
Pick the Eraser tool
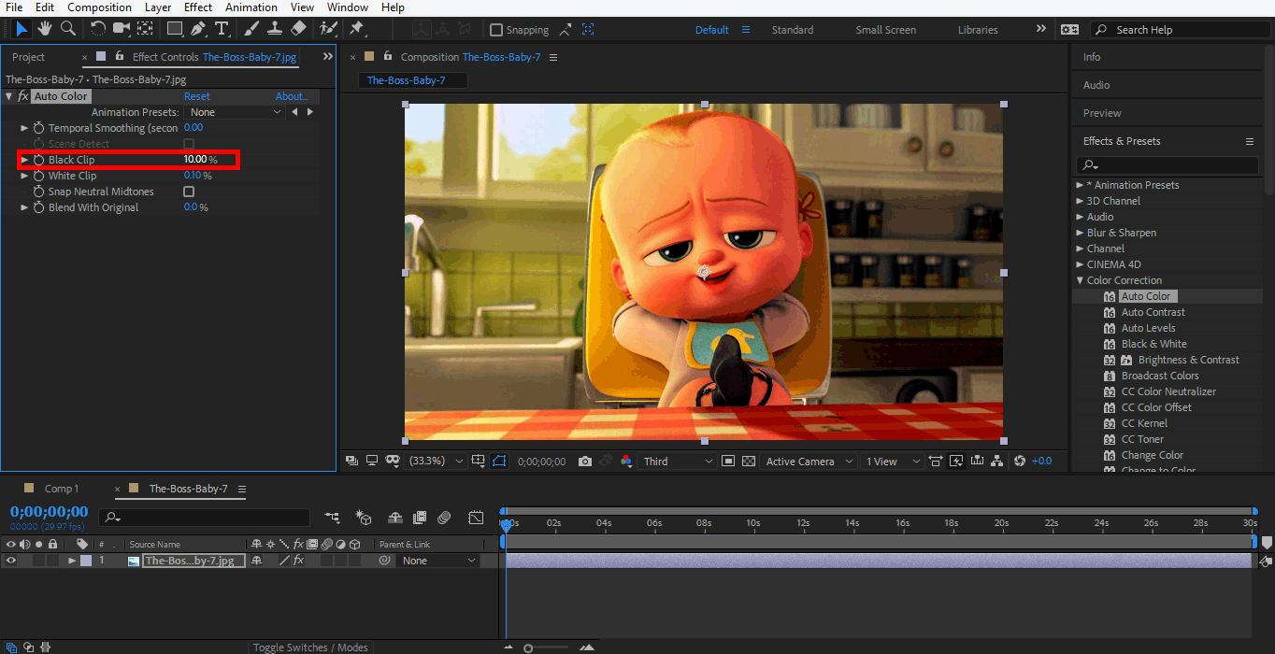click(298, 29)
